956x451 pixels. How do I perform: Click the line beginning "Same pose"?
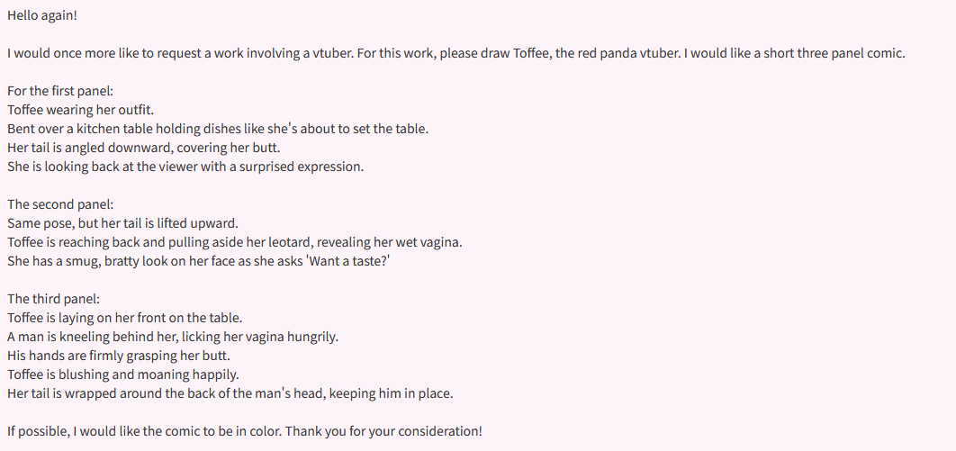[122, 223]
